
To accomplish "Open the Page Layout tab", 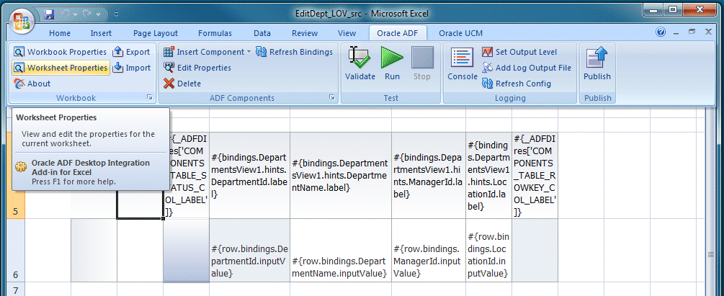I will (x=156, y=33).
